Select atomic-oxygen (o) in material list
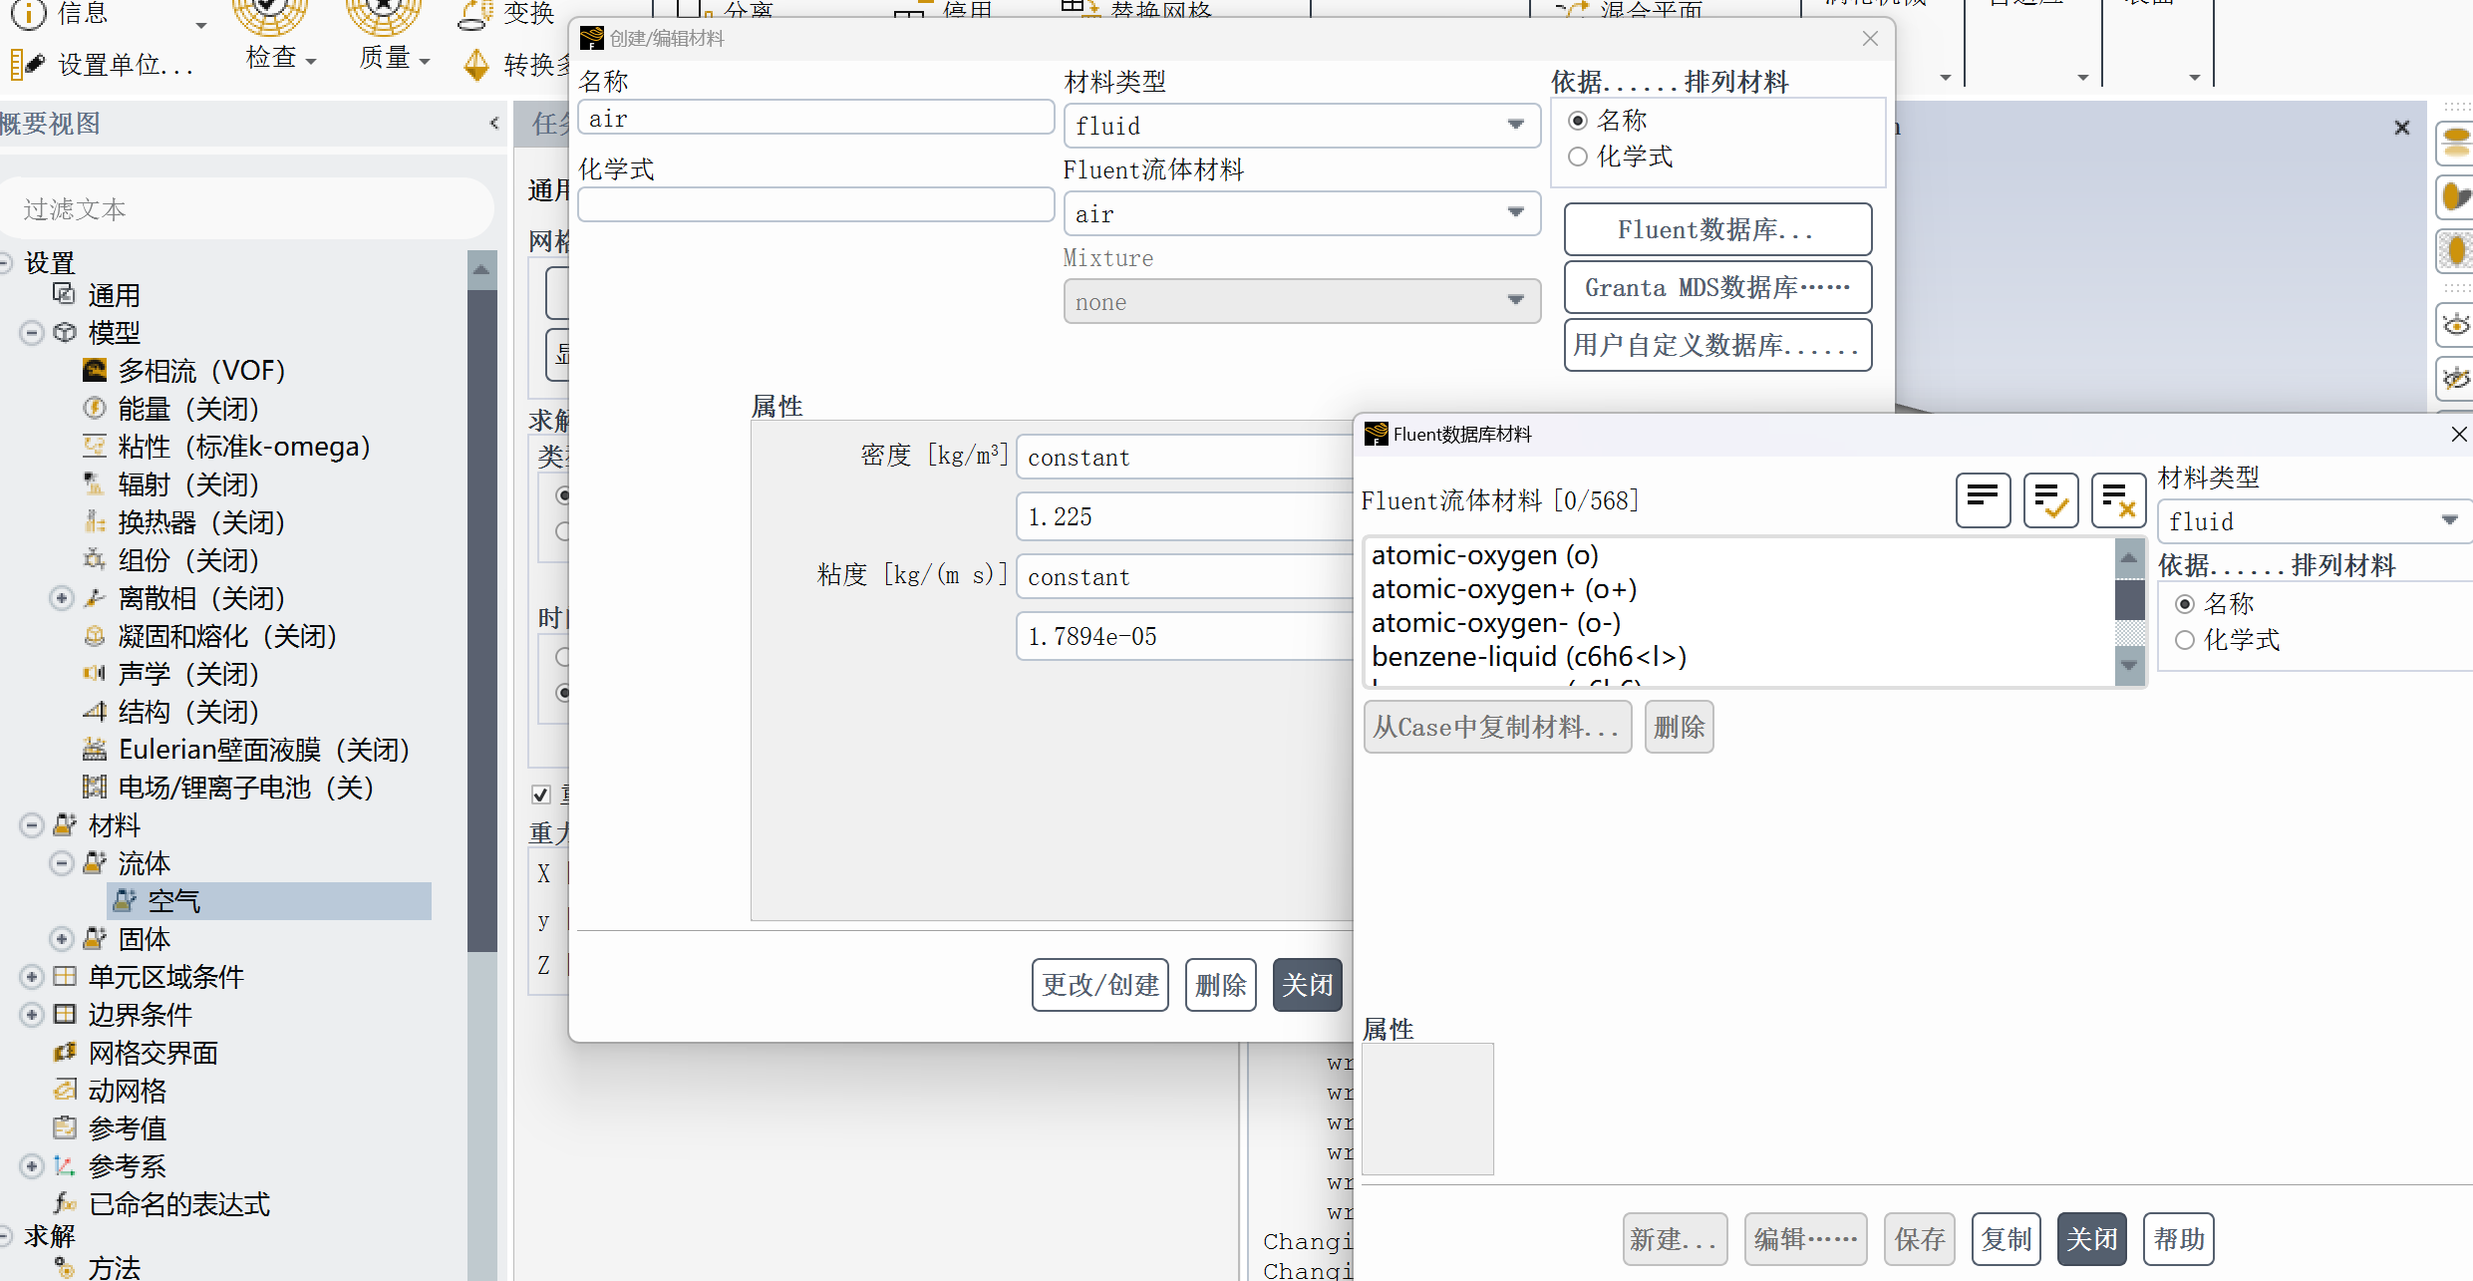 (1485, 555)
